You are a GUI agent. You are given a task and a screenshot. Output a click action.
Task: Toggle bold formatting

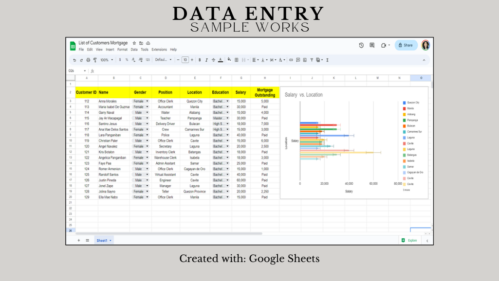[x=200, y=60]
